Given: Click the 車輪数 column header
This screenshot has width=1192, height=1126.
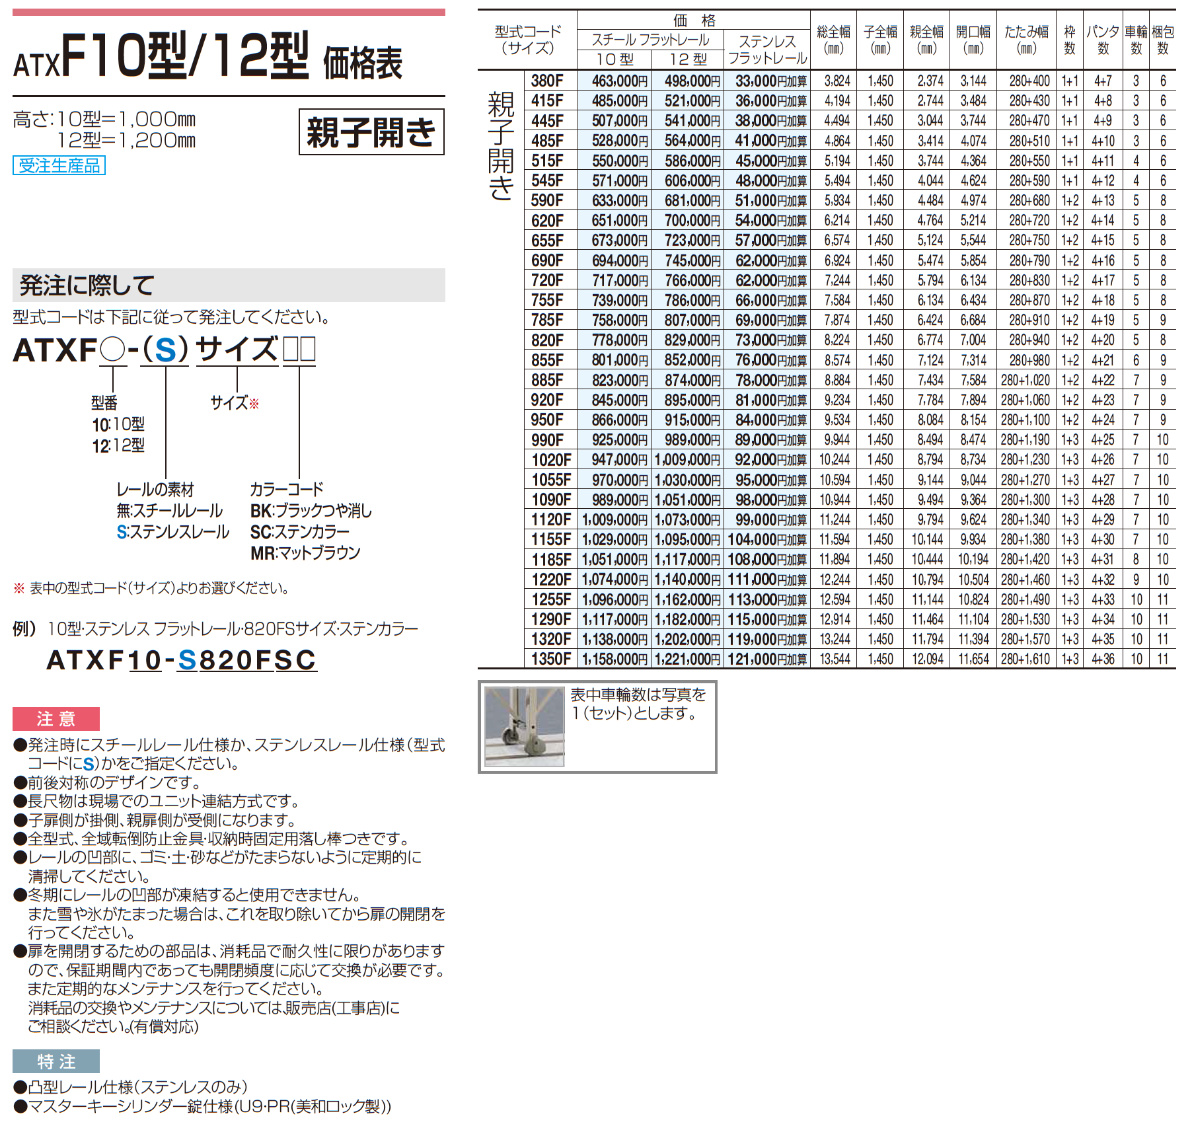Looking at the screenshot, I should pos(1136,40).
